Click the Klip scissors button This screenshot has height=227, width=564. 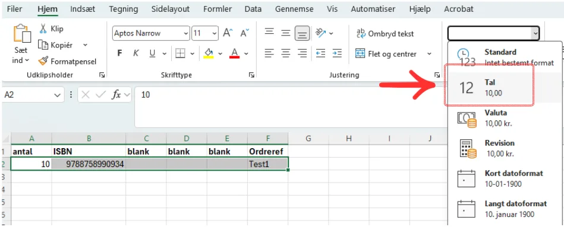52,28
